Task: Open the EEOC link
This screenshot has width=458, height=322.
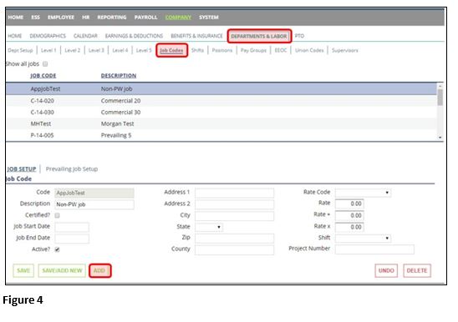Action: click(281, 50)
